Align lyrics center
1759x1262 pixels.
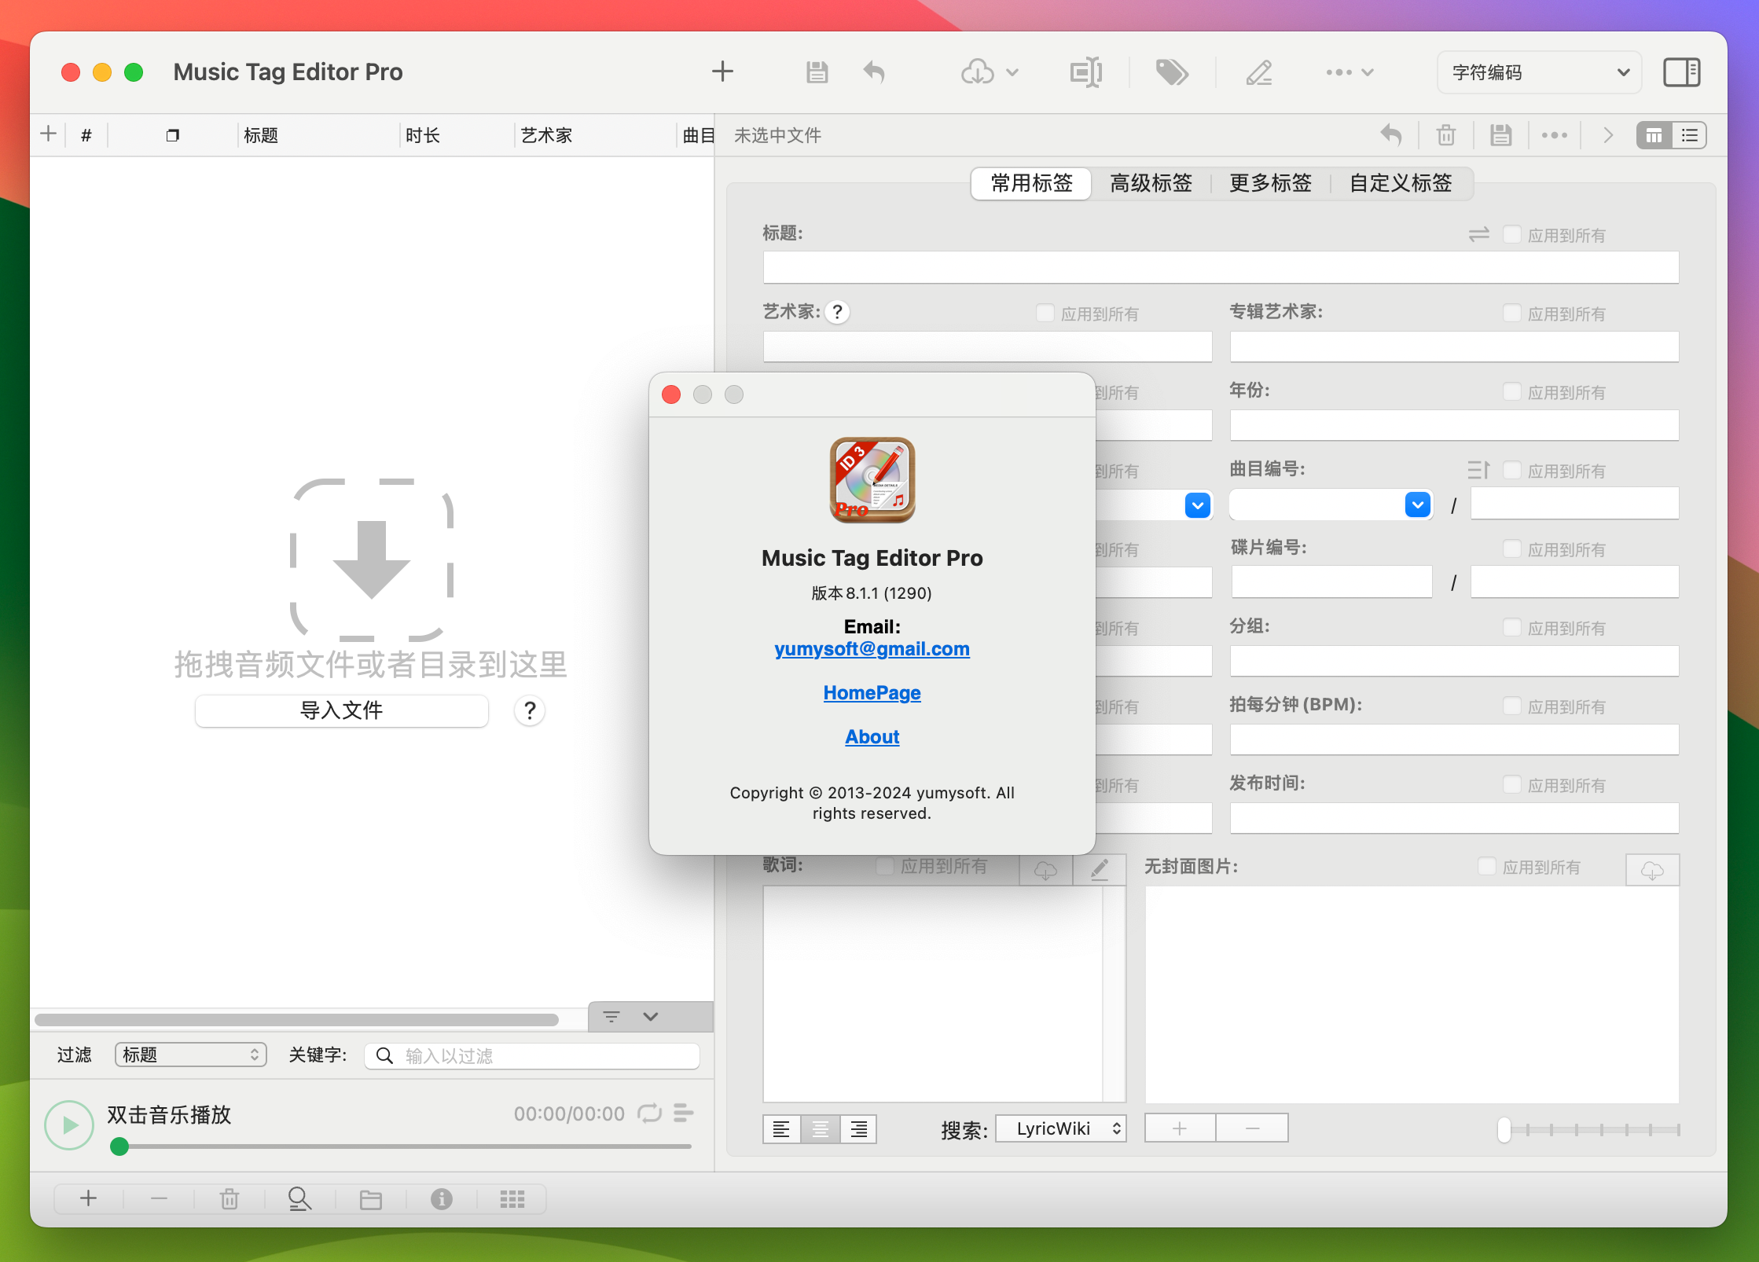(x=820, y=1129)
